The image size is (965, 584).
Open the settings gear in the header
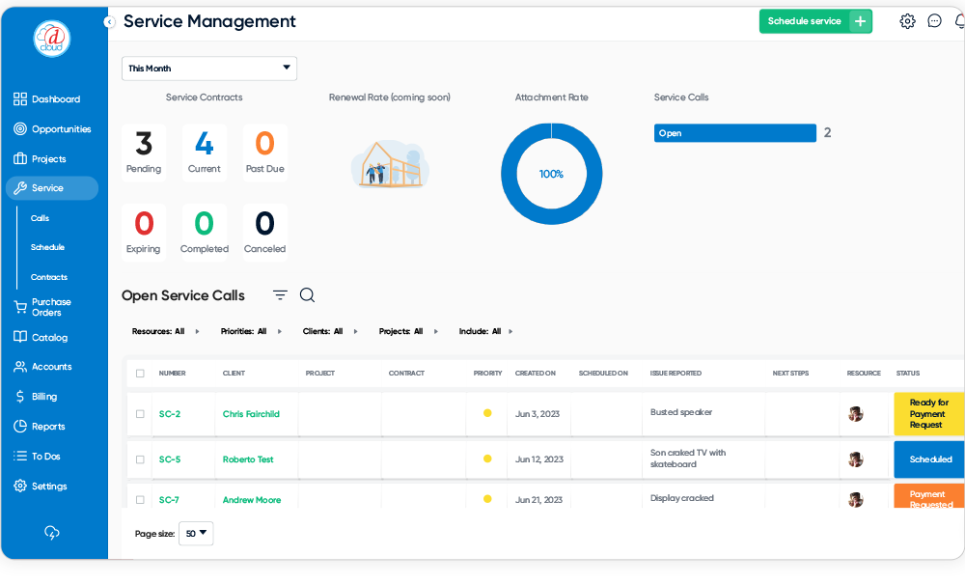pyautogui.click(x=907, y=21)
